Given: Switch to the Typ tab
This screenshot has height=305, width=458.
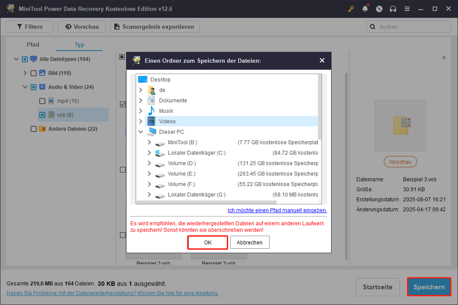Looking at the screenshot, I should [79, 44].
